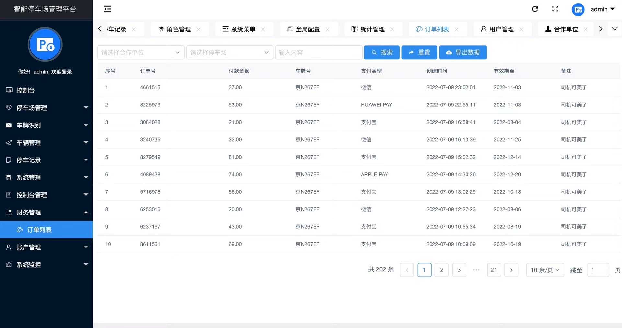This screenshot has height=328, width=622.
Task: Switch to the 角色管理 tab
Action: pyautogui.click(x=178, y=29)
